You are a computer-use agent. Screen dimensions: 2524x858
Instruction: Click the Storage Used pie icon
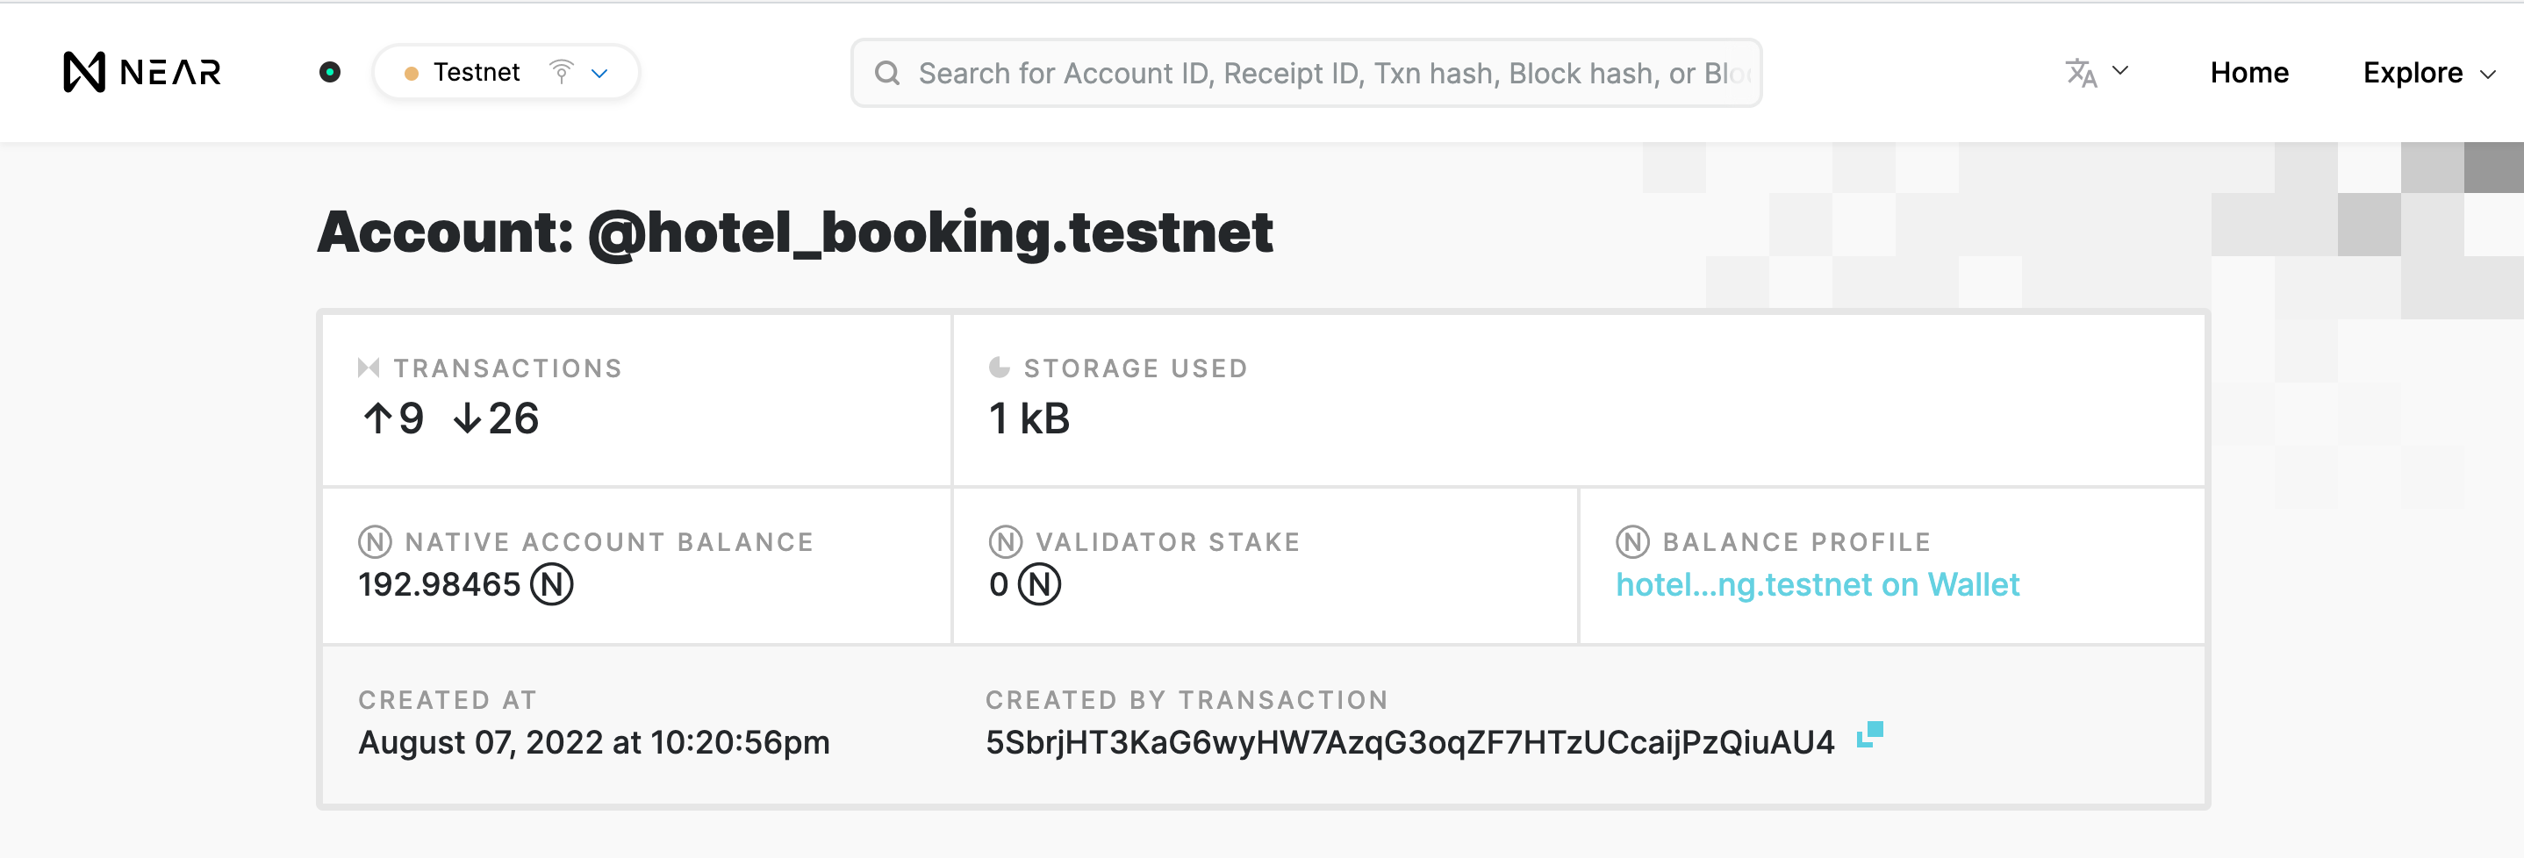coord(999,368)
